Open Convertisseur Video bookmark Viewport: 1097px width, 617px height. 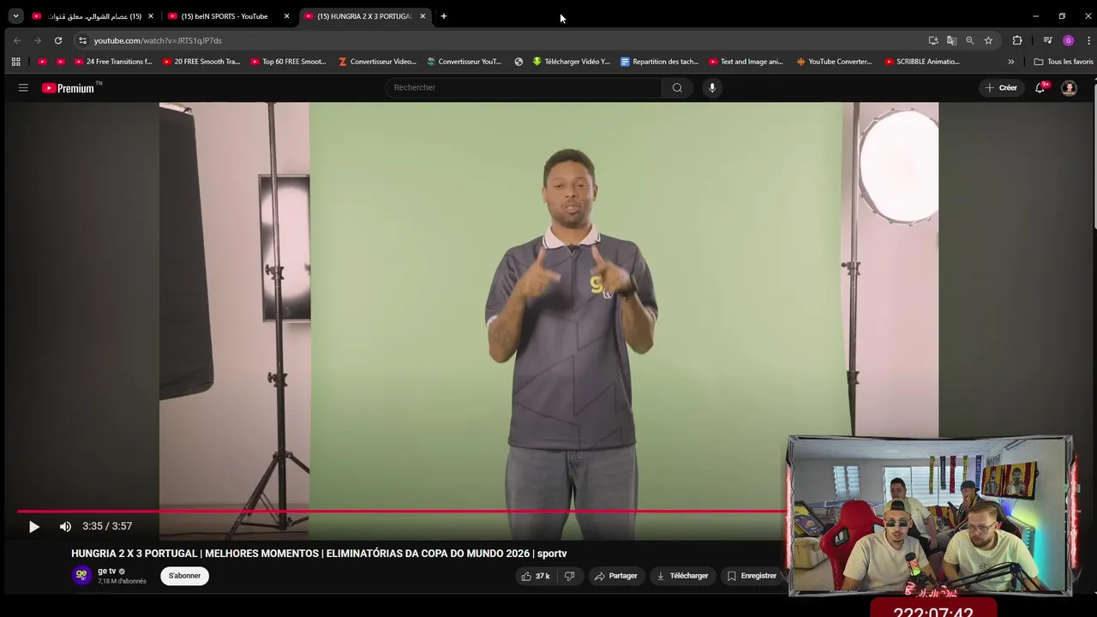coord(377,62)
